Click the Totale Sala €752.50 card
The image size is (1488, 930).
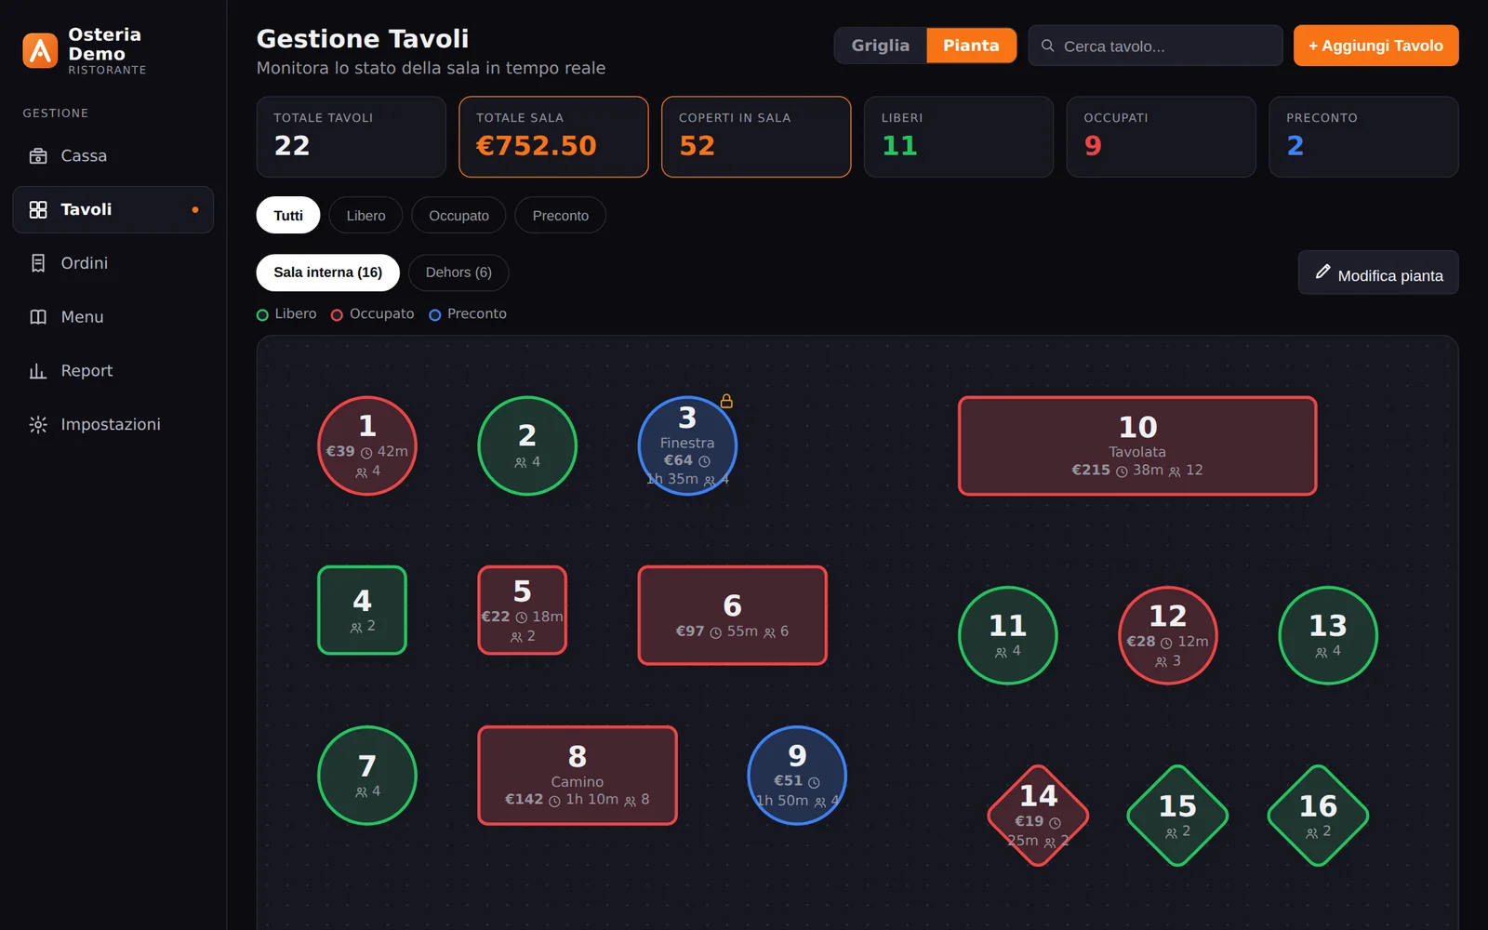point(553,137)
